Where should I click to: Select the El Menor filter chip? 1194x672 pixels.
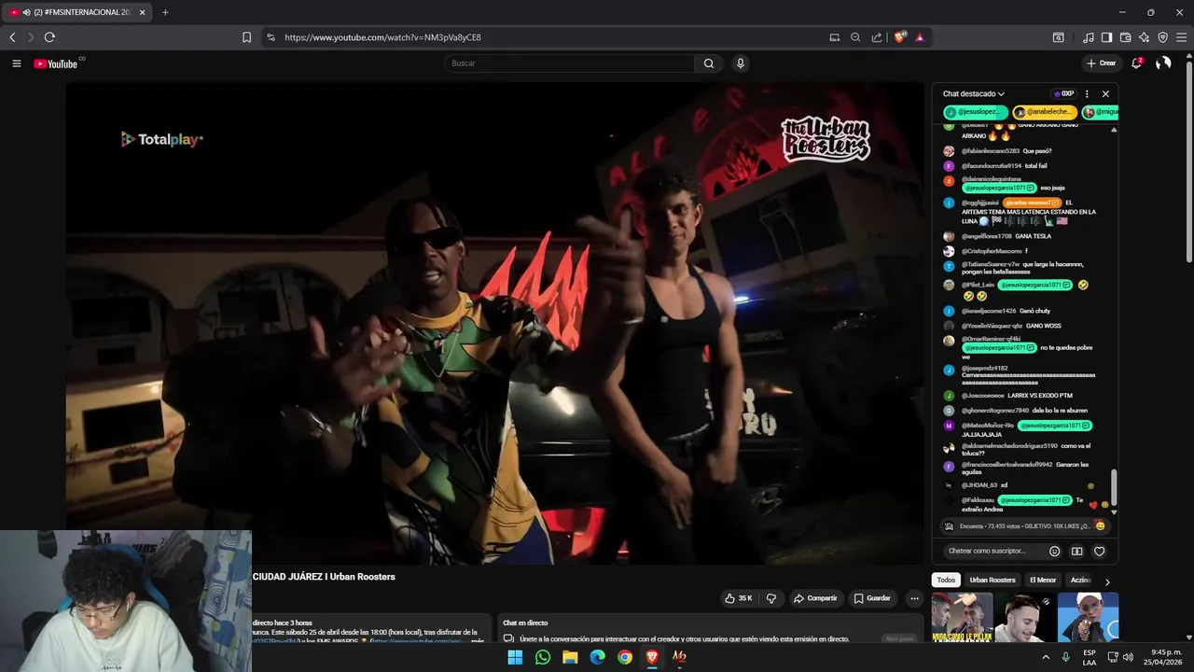click(1043, 580)
